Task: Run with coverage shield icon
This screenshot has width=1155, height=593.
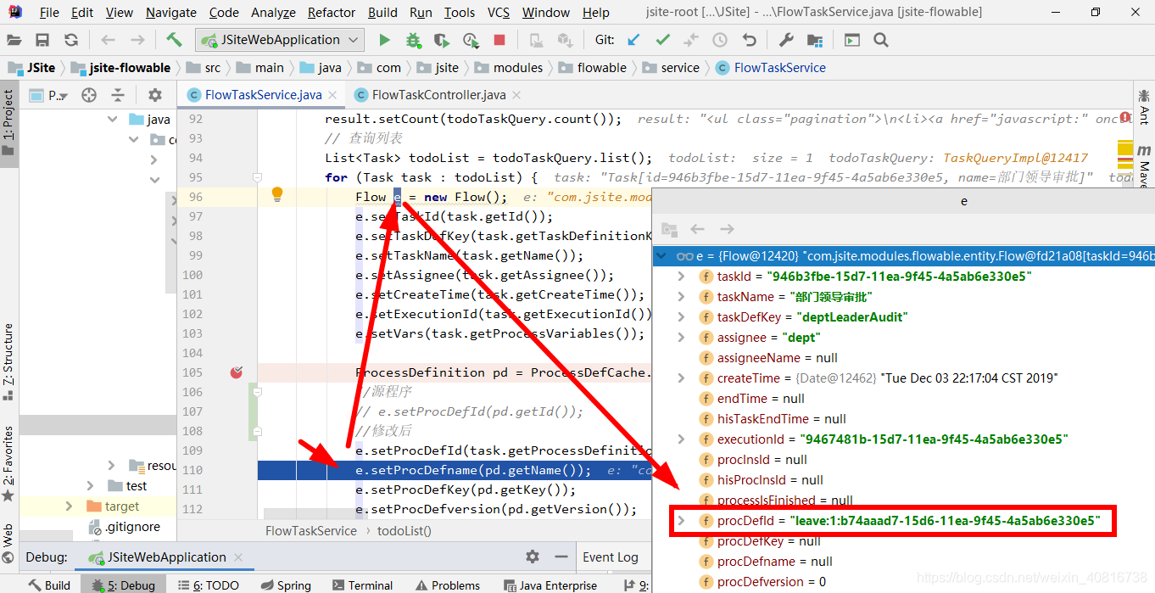Action: [x=441, y=40]
